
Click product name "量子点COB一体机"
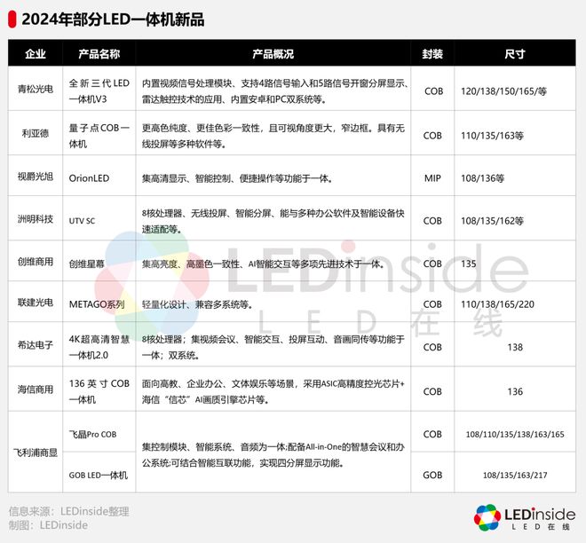click(99, 136)
